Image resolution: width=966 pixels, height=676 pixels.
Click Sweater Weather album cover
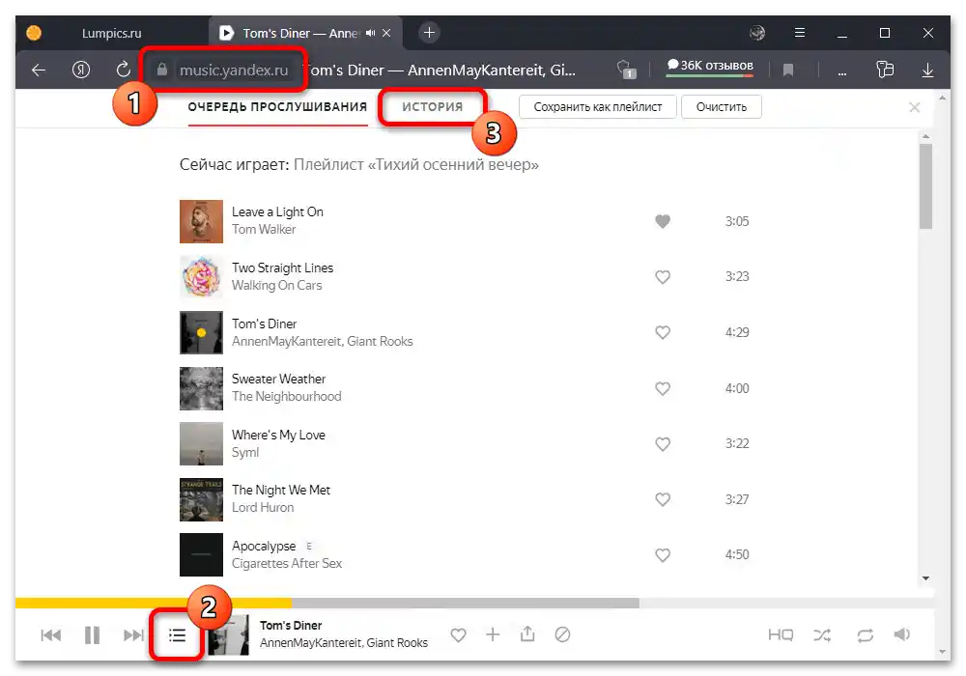click(x=202, y=388)
